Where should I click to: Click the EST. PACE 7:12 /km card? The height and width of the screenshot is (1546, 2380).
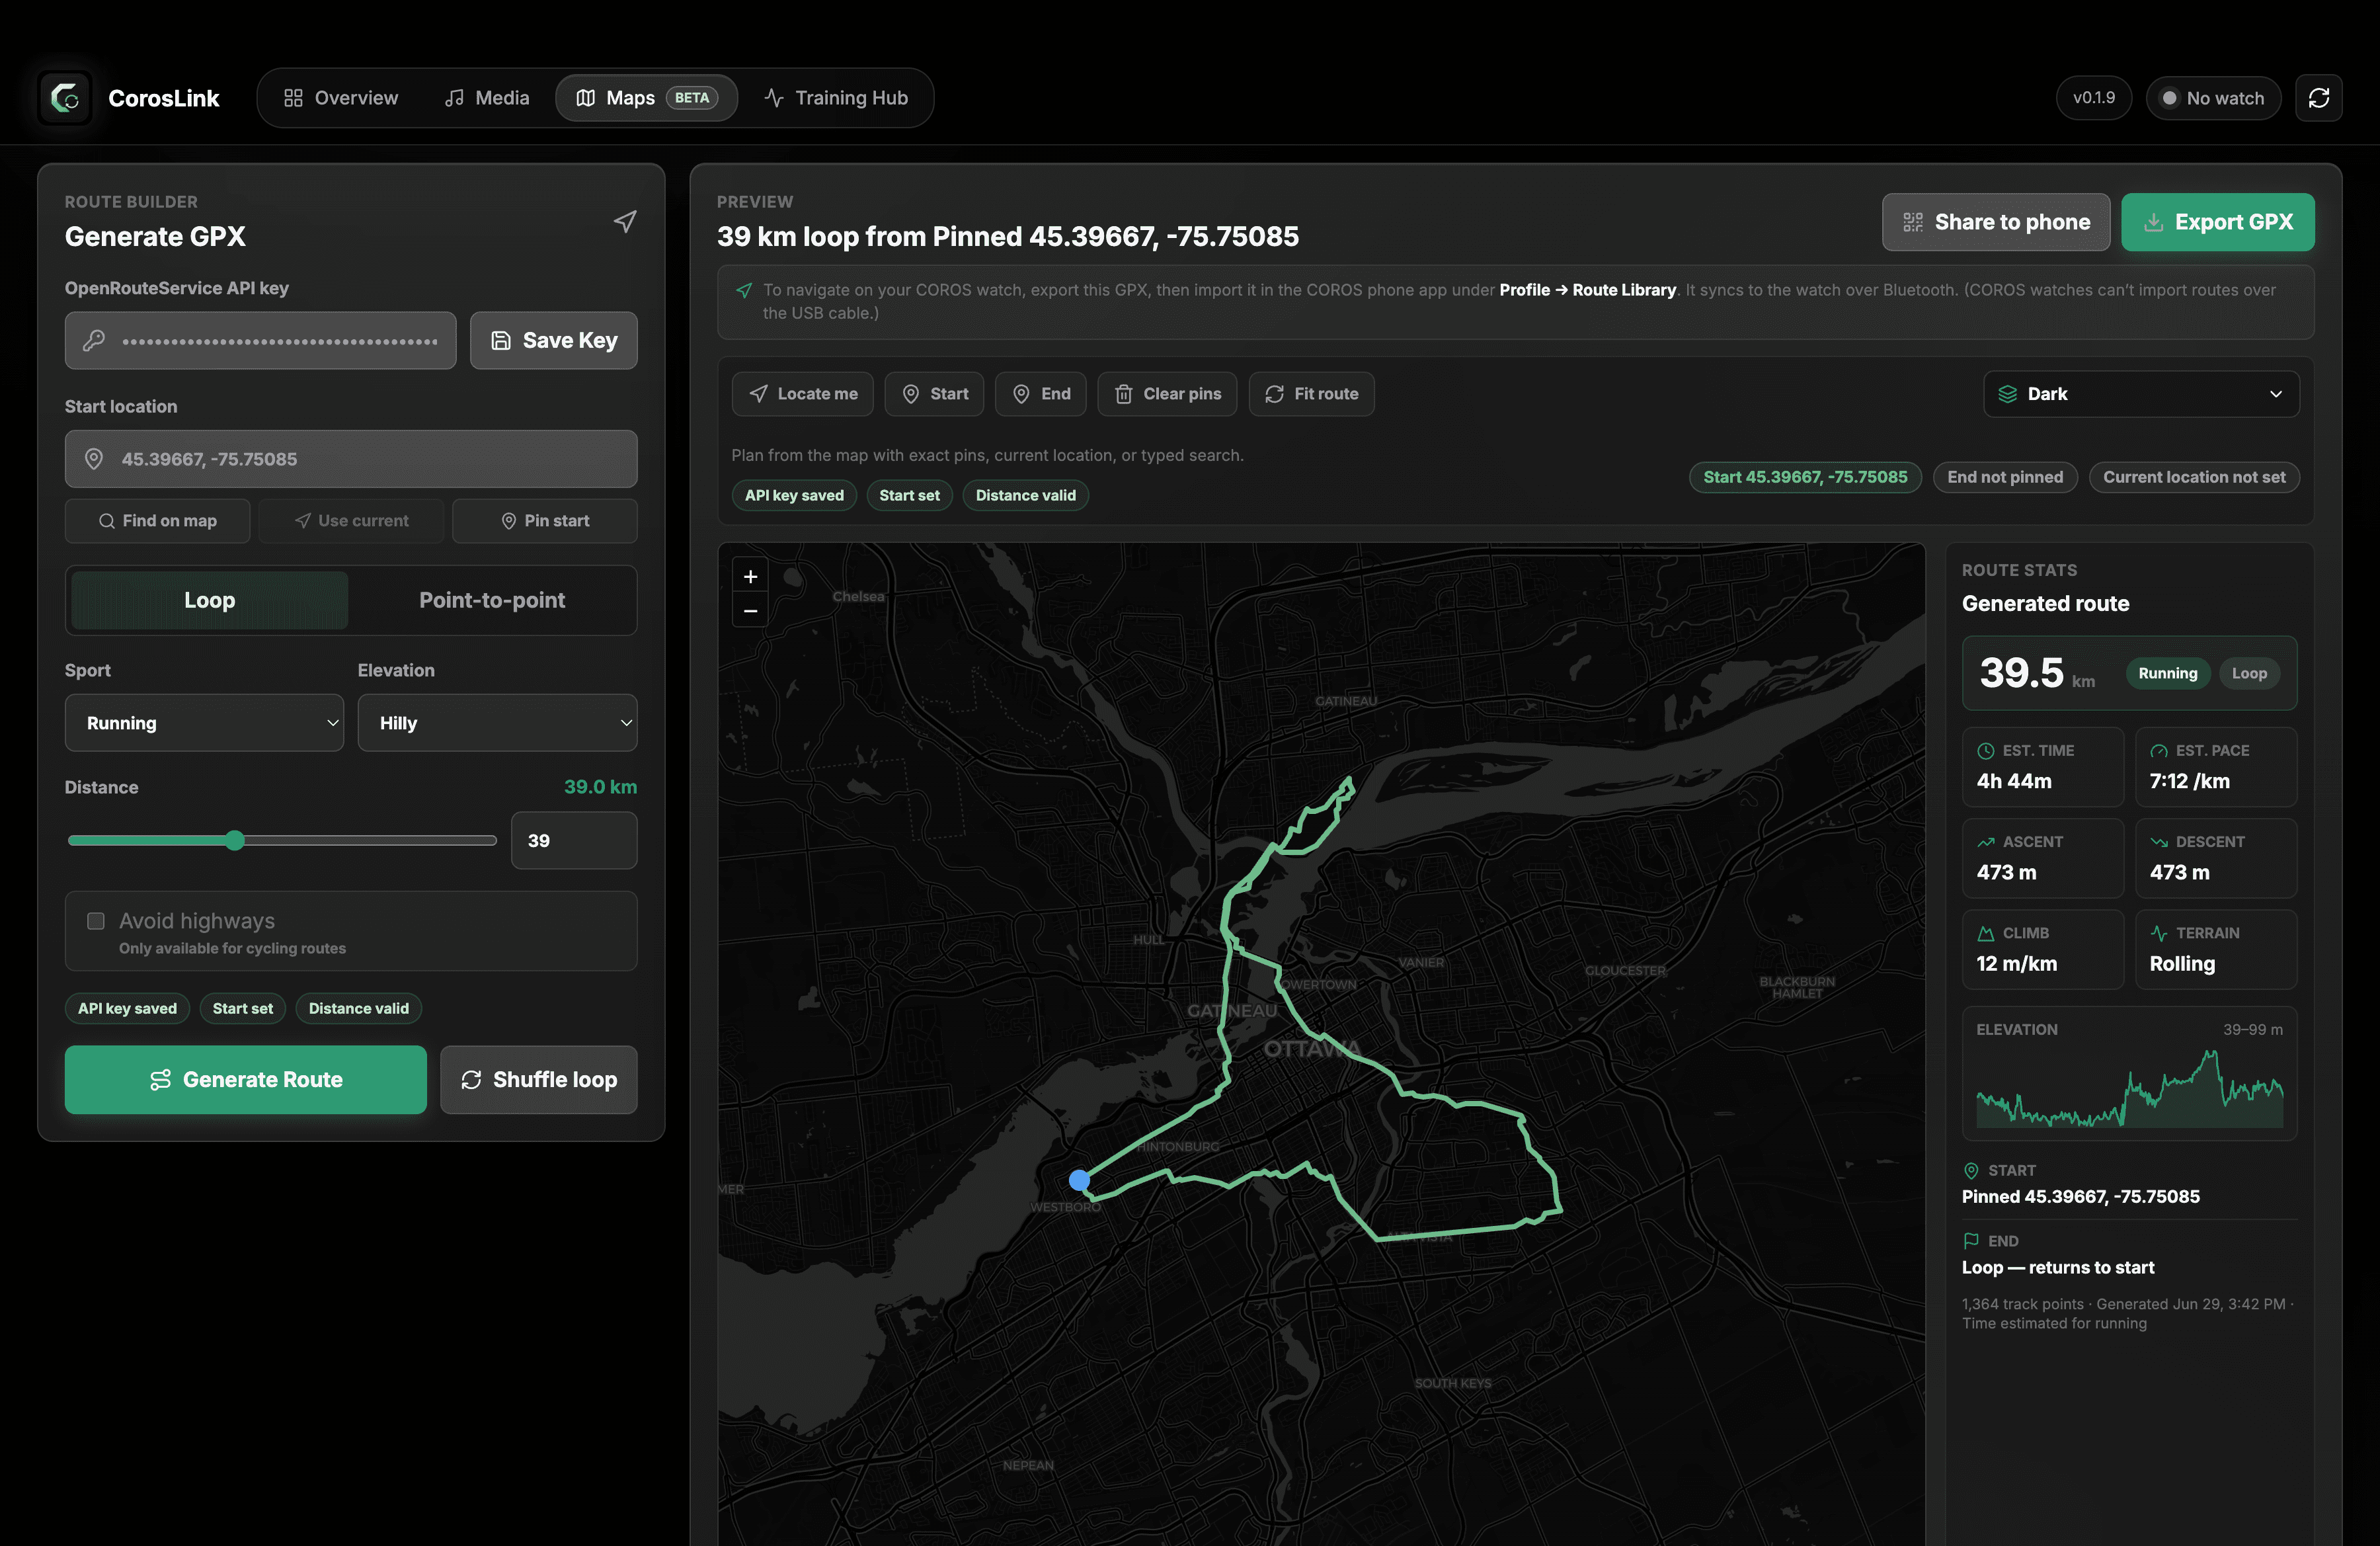(2216, 767)
